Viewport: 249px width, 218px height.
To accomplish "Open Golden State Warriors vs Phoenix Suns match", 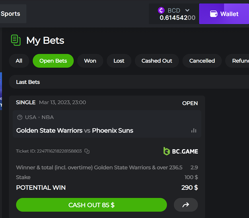I will pyautogui.click(x=75, y=131).
